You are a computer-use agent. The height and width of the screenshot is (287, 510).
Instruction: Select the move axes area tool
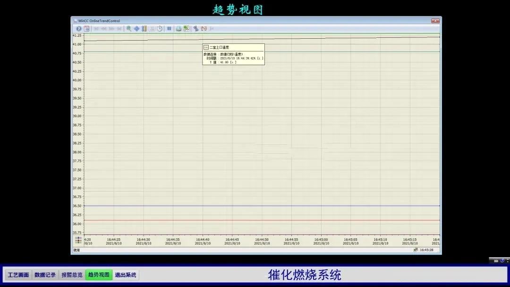point(136,29)
